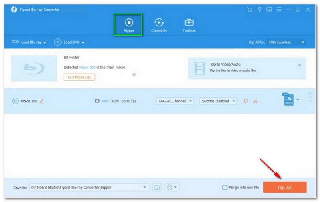Screen dimensions: 320x202
Task: Remove Movie 200 with the X icon
Action: click(310, 93)
